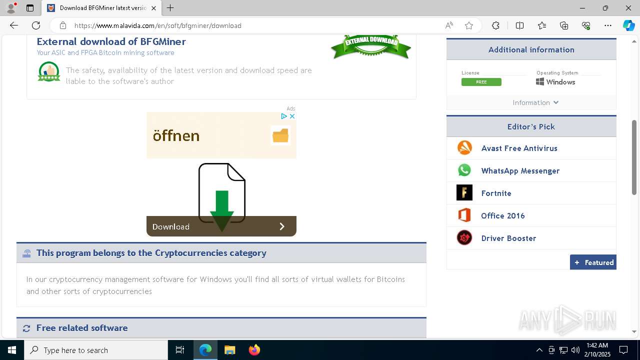Expand the Information section

535,102
